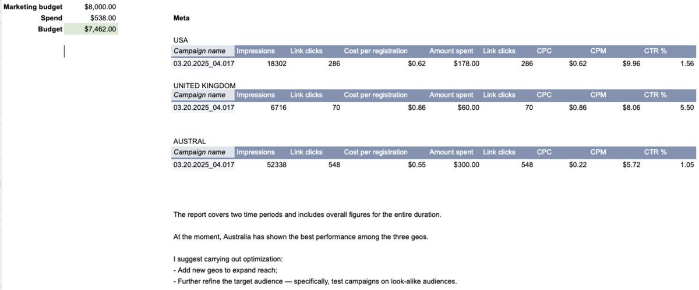
Task: Select United Kingdom CTR value 5.50
Action: 687,107
